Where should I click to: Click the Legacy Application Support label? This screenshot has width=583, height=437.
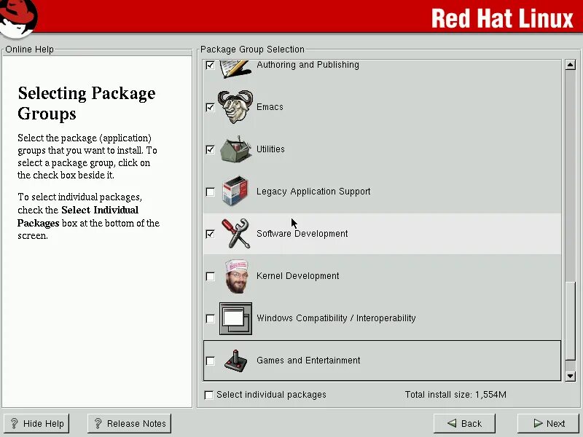[313, 192]
